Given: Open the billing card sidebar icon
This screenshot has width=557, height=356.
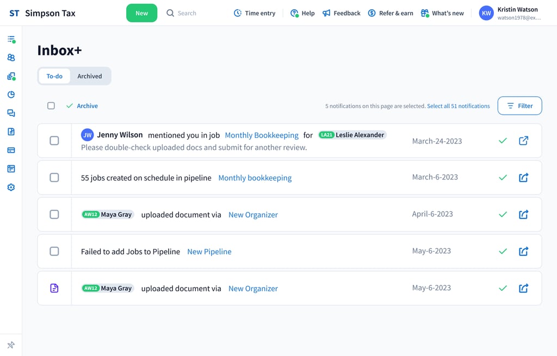Looking at the screenshot, I should [x=11, y=150].
